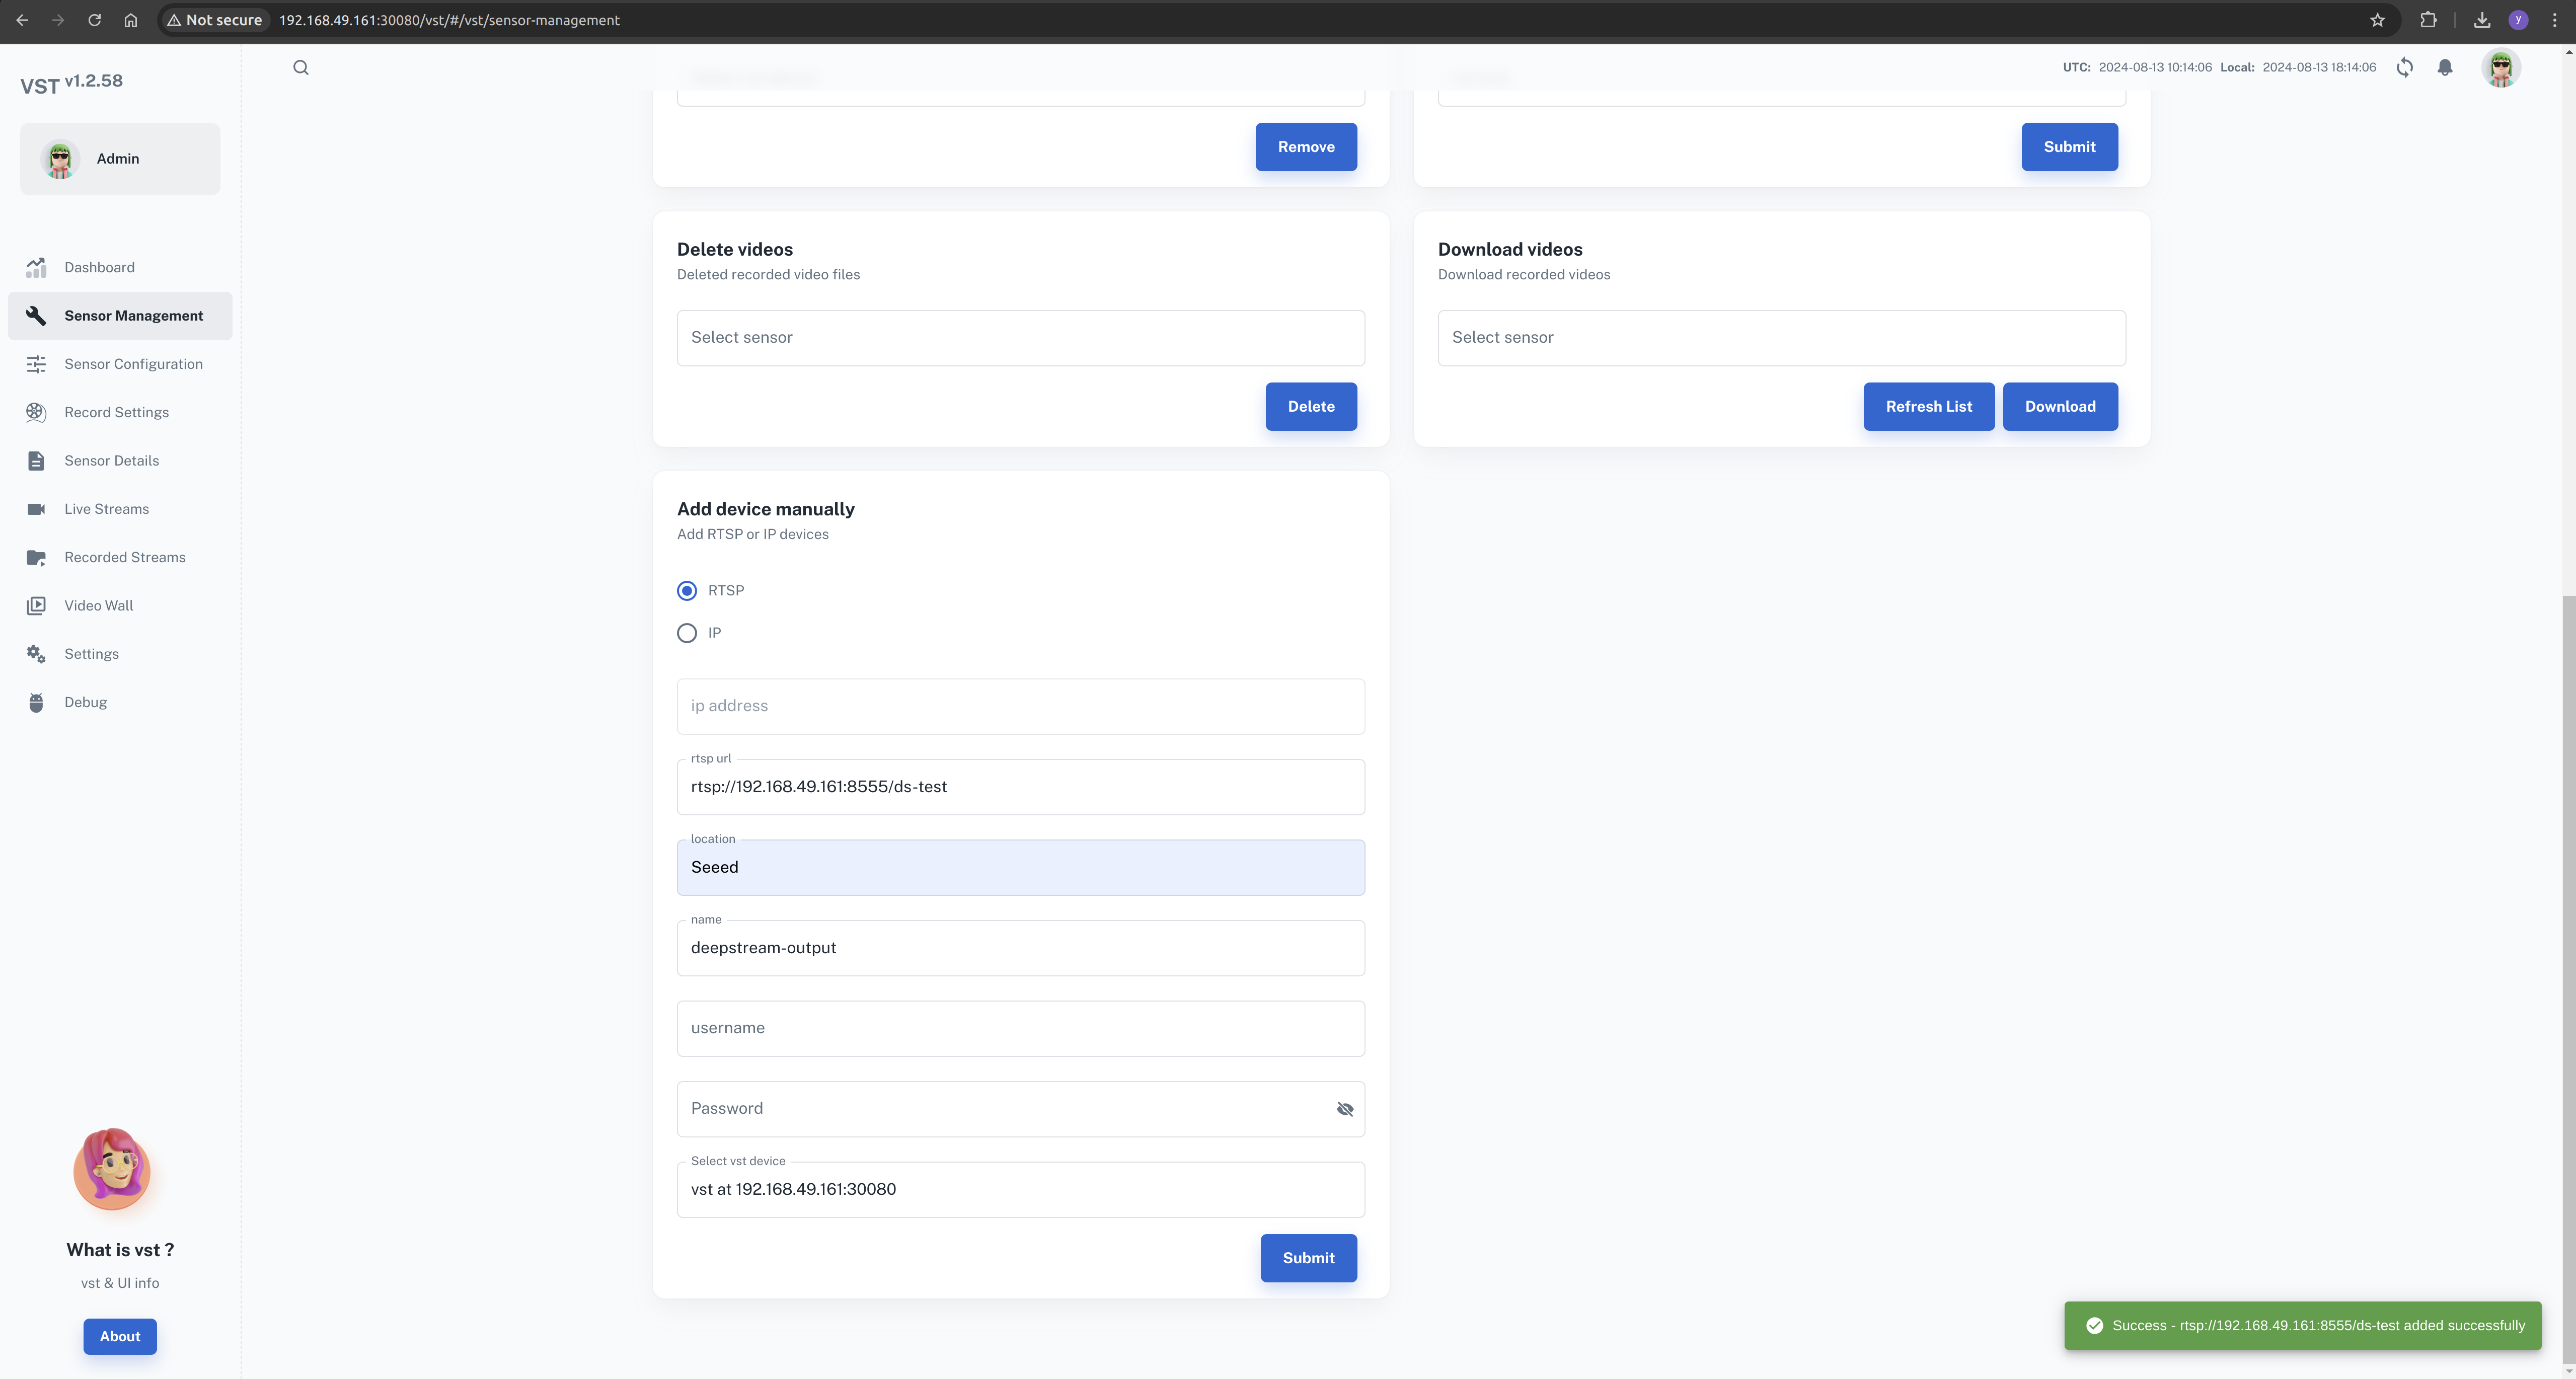Click the Download button

(2060, 407)
